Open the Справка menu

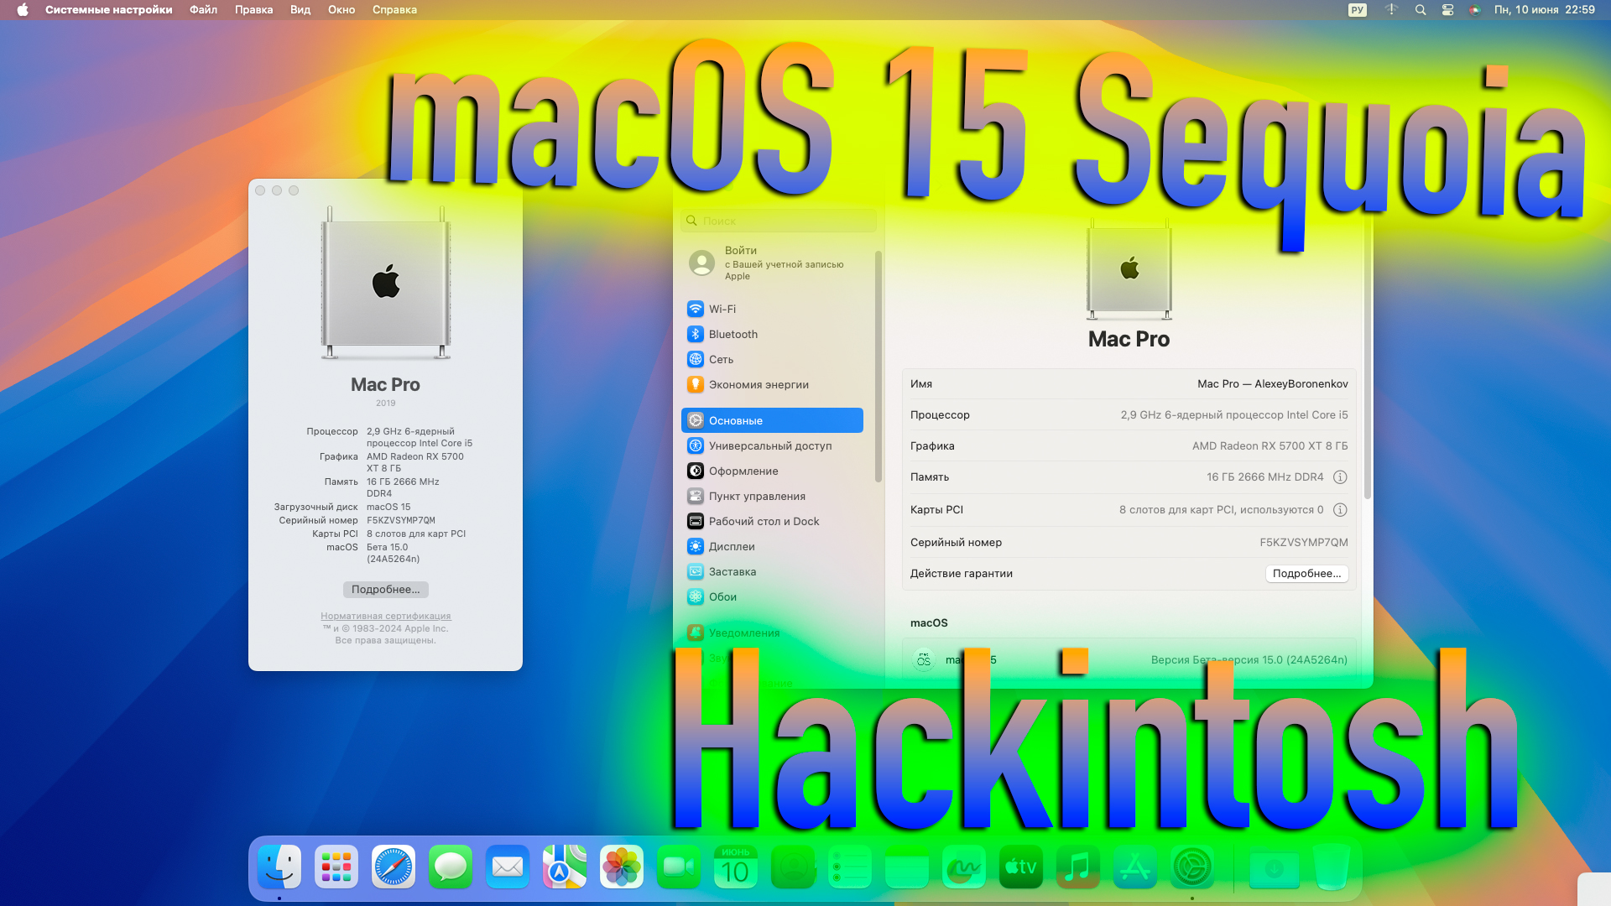pyautogui.click(x=394, y=10)
